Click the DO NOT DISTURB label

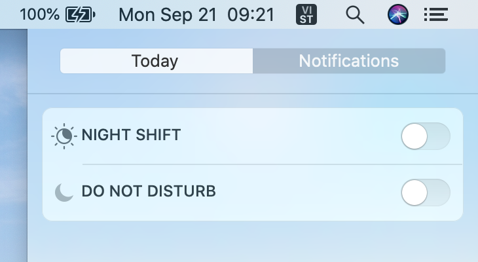tap(149, 191)
